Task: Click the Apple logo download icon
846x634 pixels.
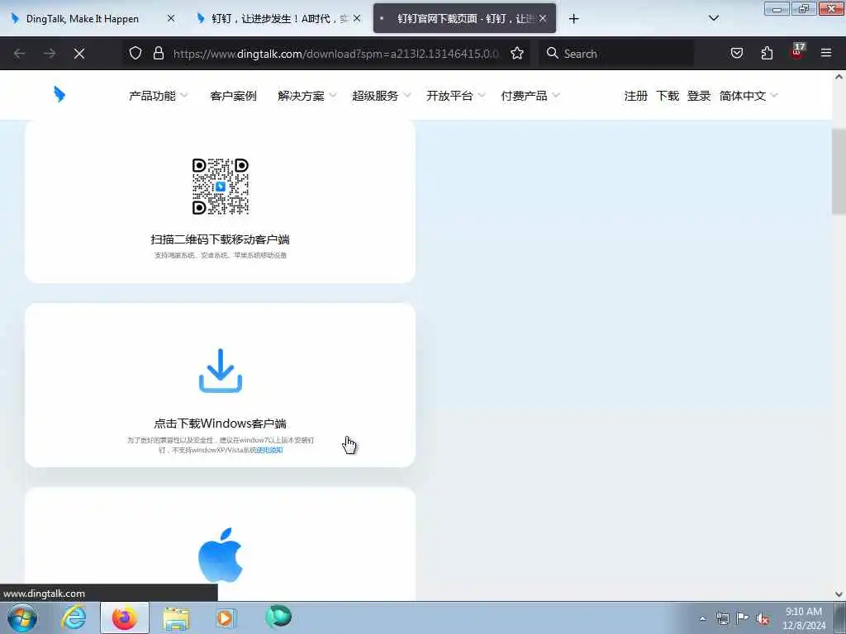Action: (220, 556)
